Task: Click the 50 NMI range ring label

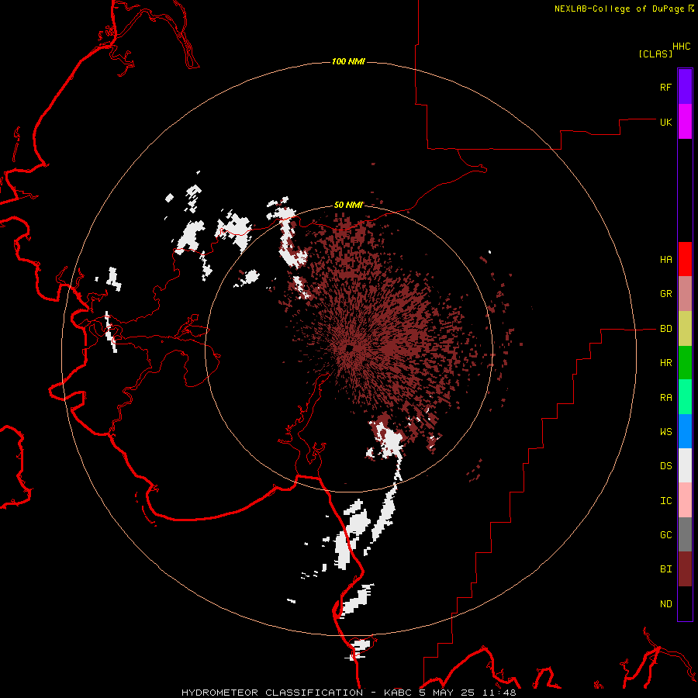Action: coord(348,205)
